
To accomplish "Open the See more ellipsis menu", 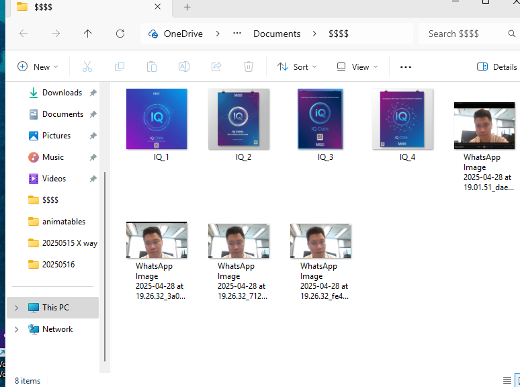I will [405, 67].
